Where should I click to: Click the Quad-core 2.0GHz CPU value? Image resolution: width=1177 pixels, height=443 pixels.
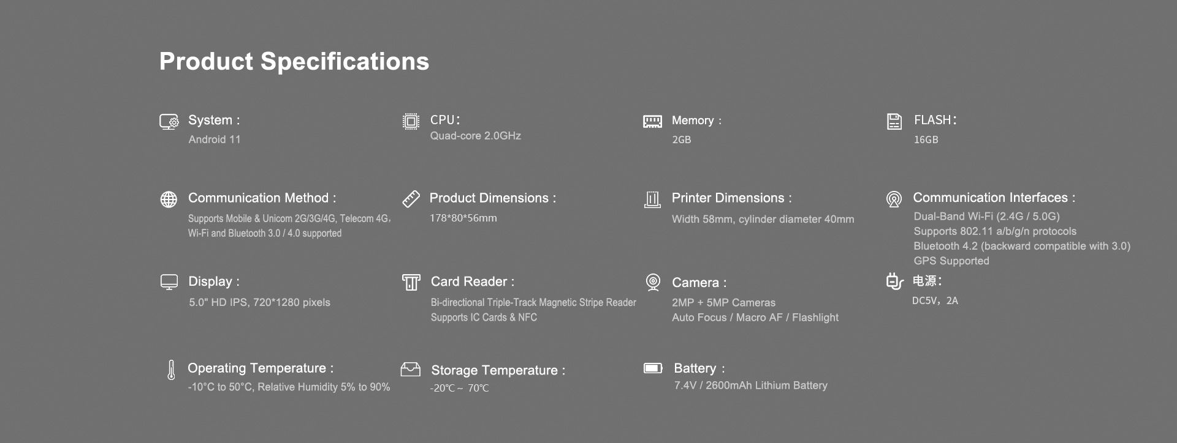(x=475, y=136)
